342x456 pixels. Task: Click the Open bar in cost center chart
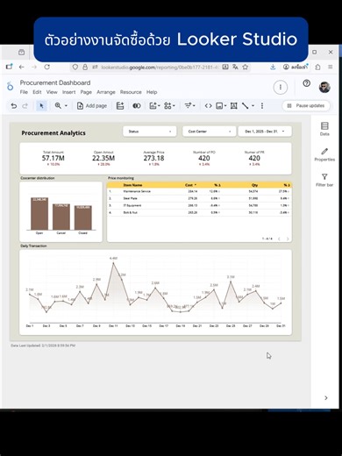pyautogui.click(x=39, y=214)
